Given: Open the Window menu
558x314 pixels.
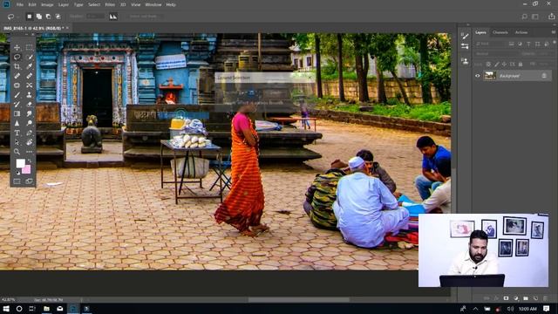Looking at the screenshot, I should coord(153,4).
